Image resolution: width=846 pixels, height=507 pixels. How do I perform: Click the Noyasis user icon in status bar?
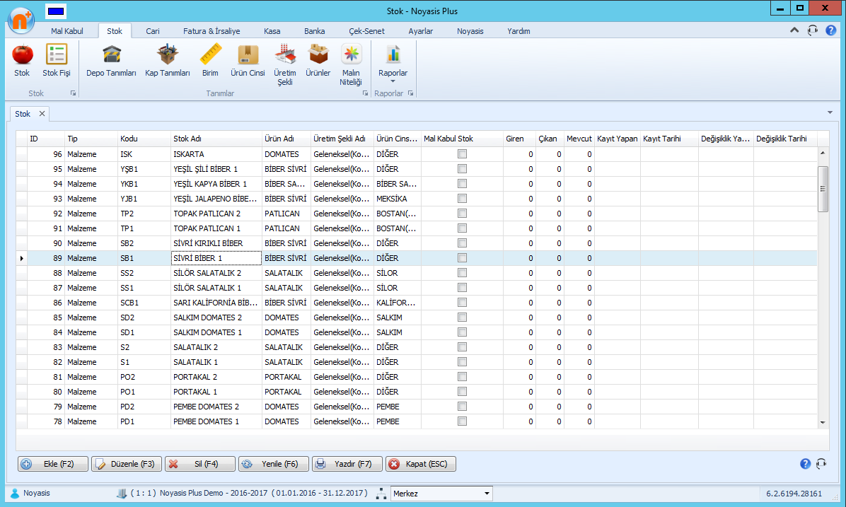15,493
